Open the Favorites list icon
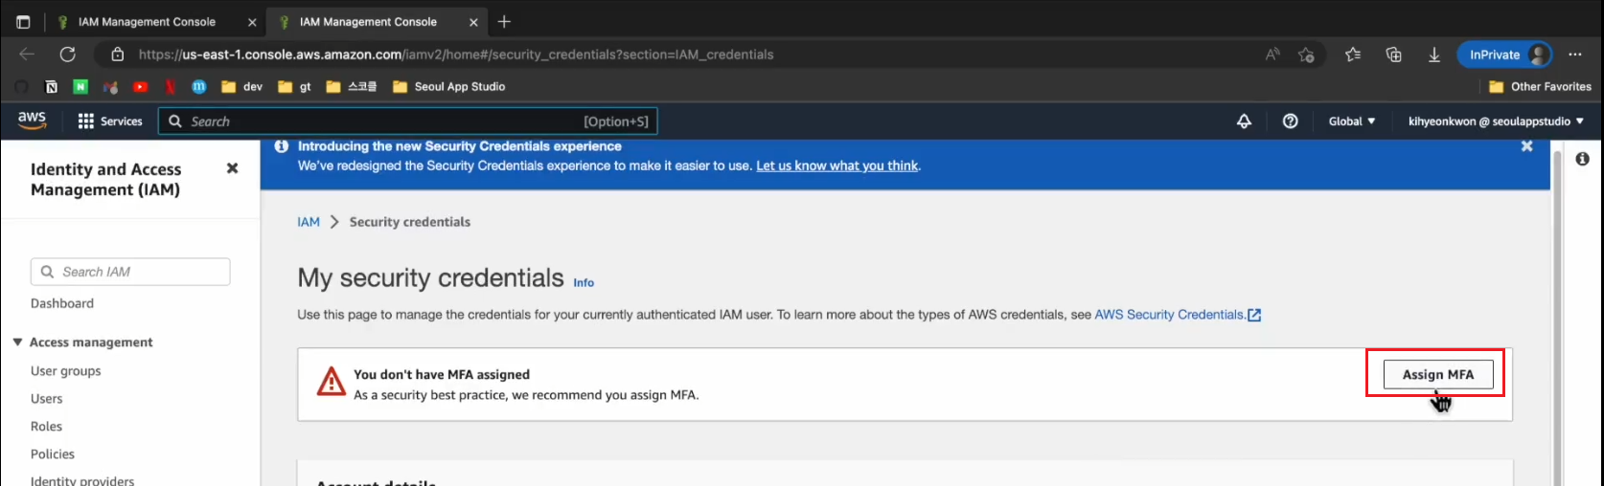The width and height of the screenshot is (1604, 486). pos(1352,55)
